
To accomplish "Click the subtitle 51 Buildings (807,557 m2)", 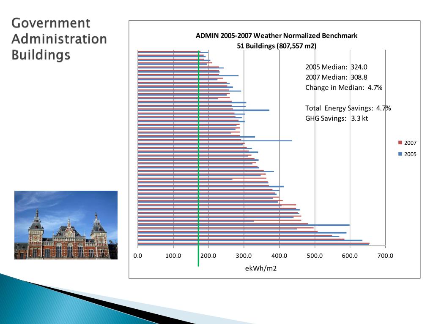I will (277, 46).
